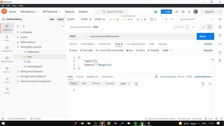Image resolution: width=224 pixels, height=126 pixels.
Task: Open a new request tab with plus
Action: 166,19
